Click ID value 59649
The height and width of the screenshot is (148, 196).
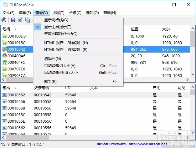(x=70, y=128)
